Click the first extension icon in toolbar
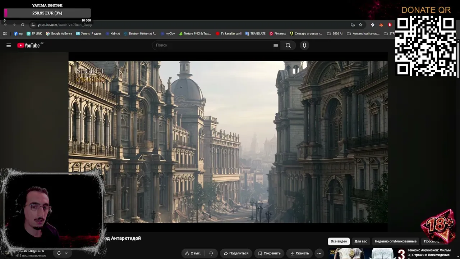The image size is (460, 259). tap(372, 25)
